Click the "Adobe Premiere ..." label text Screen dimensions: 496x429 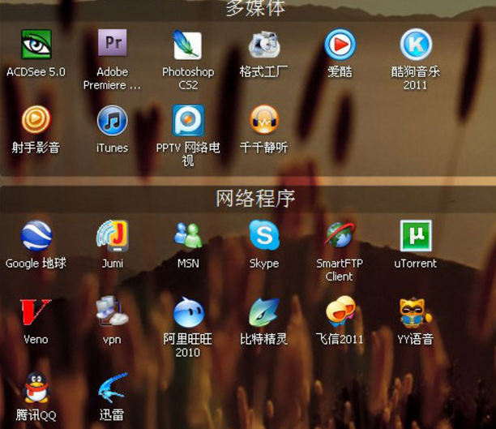(112, 78)
